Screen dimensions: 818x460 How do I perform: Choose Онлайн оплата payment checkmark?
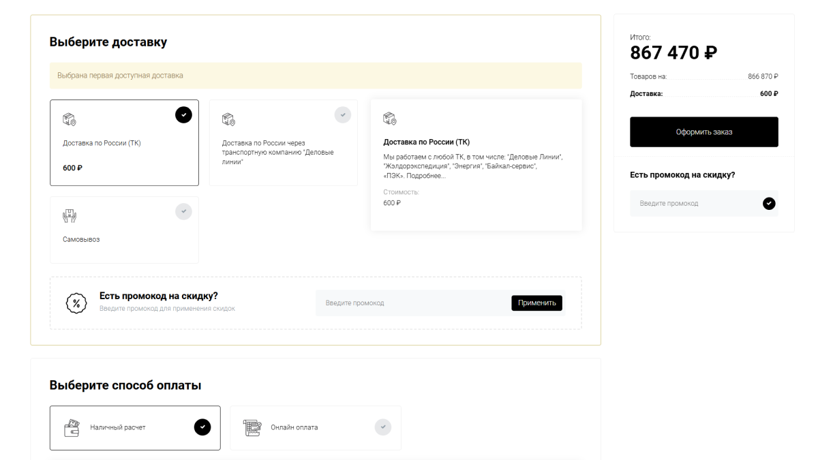point(383,427)
